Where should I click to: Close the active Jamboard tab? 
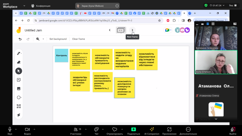[x=184, y=13]
